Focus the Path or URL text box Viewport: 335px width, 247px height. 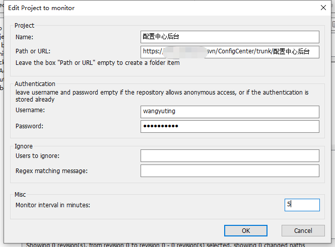click(230, 51)
